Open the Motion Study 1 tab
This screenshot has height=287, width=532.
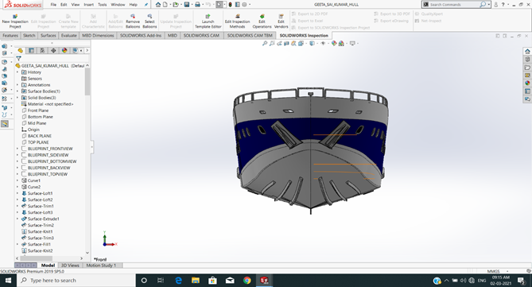pos(101,266)
